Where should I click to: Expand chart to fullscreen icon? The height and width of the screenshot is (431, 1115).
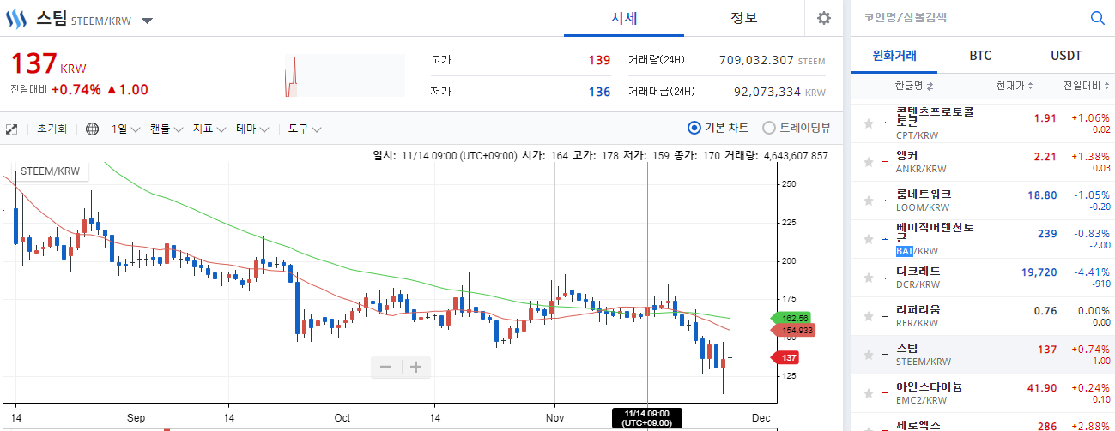click(12, 129)
